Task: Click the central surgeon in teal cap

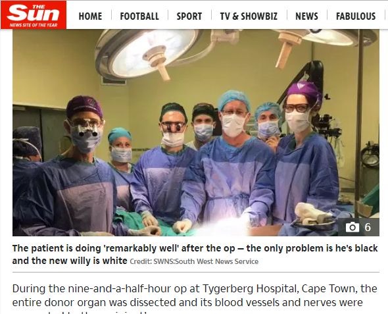Action: click(233, 159)
